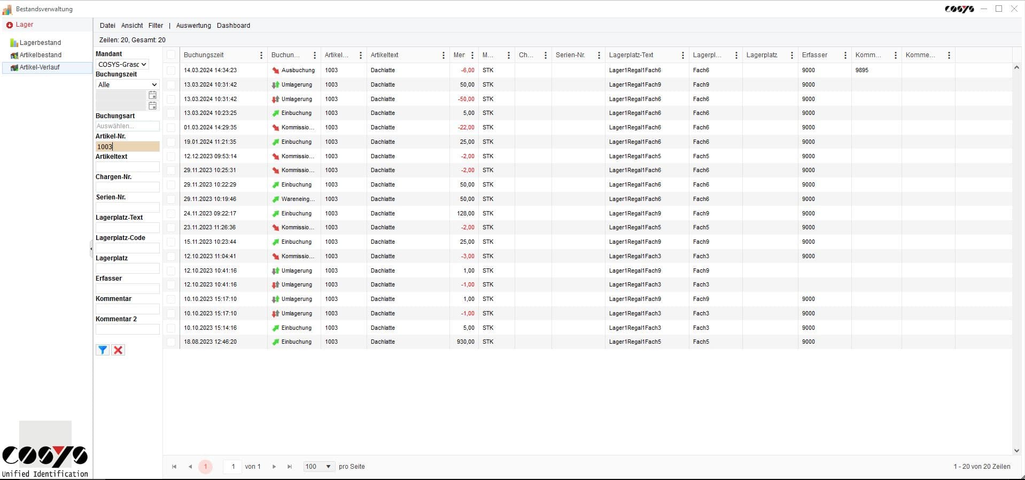Click Einbuchung icon in 18.08.2023 row

pyautogui.click(x=276, y=342)
